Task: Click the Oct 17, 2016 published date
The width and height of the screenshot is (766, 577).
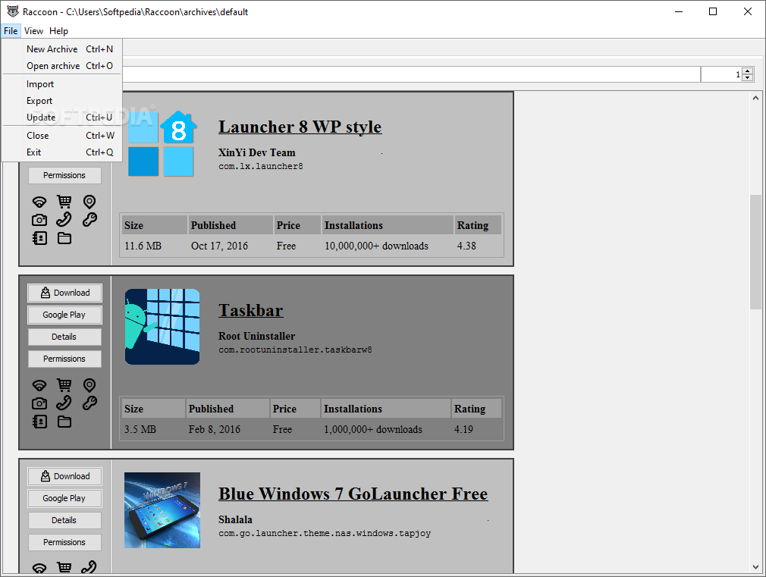Action: point(219,246)
